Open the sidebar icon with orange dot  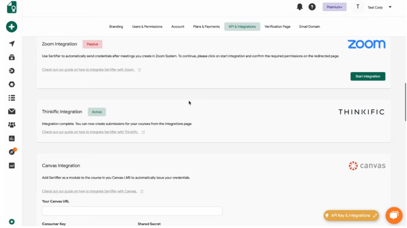point(12,152)
